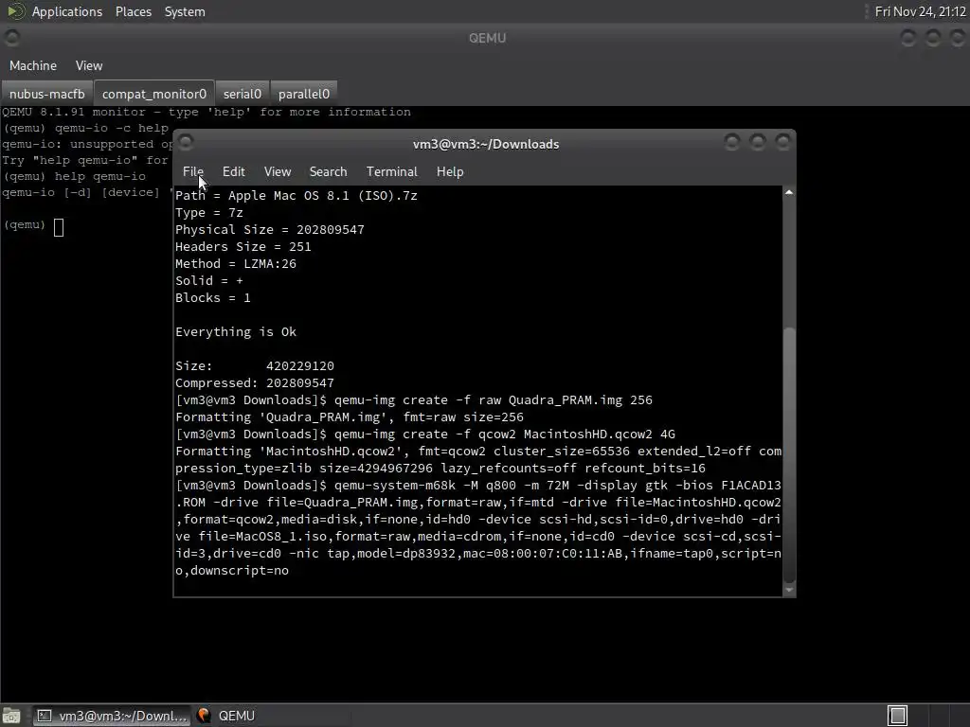
Task: Open the QEMU View menu
Action: click(89, 65)
